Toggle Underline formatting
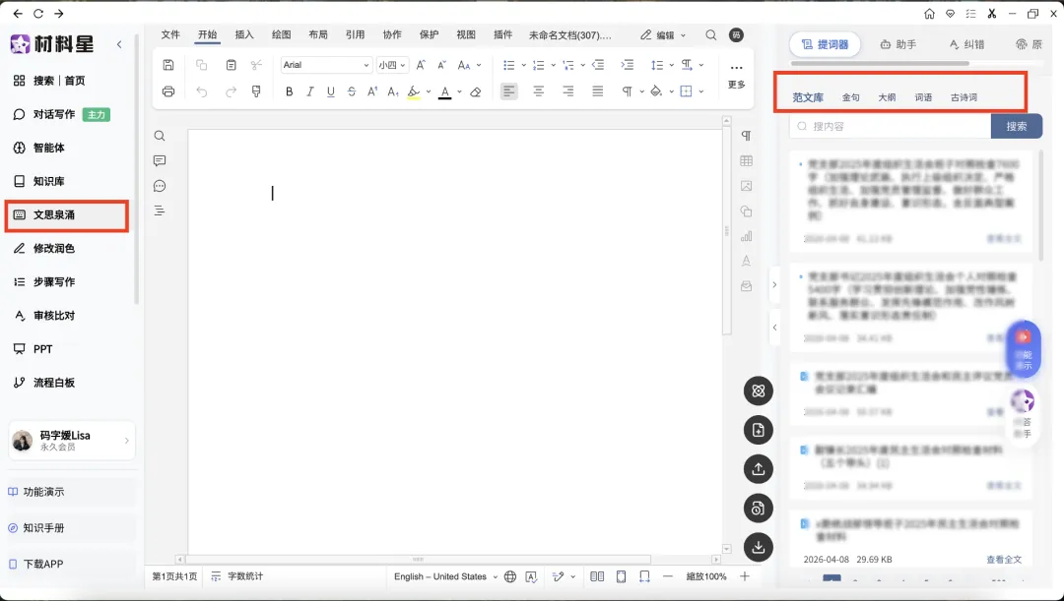 pyautogui.click(x=330, y=91)
